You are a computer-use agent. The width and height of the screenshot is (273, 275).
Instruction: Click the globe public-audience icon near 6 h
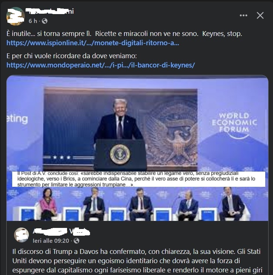pyautogui.click(x=44, y=21)
